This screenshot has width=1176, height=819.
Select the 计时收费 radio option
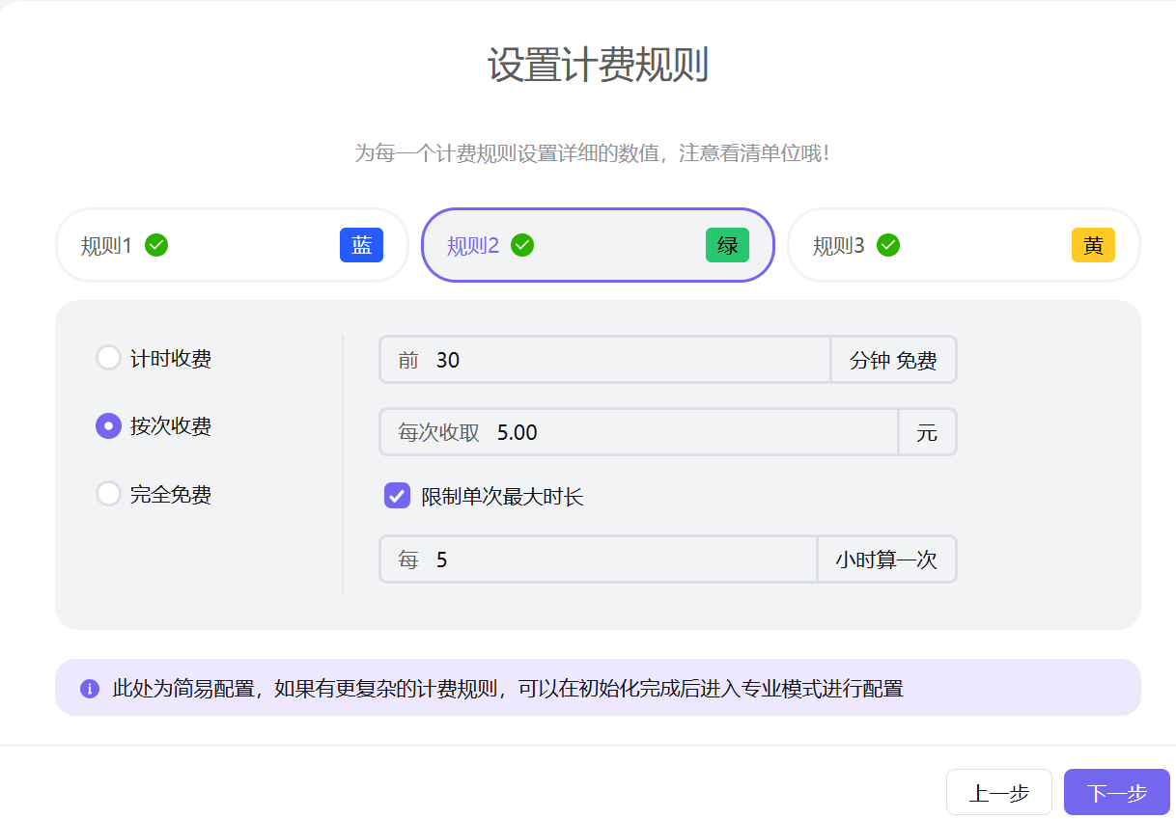107,357
